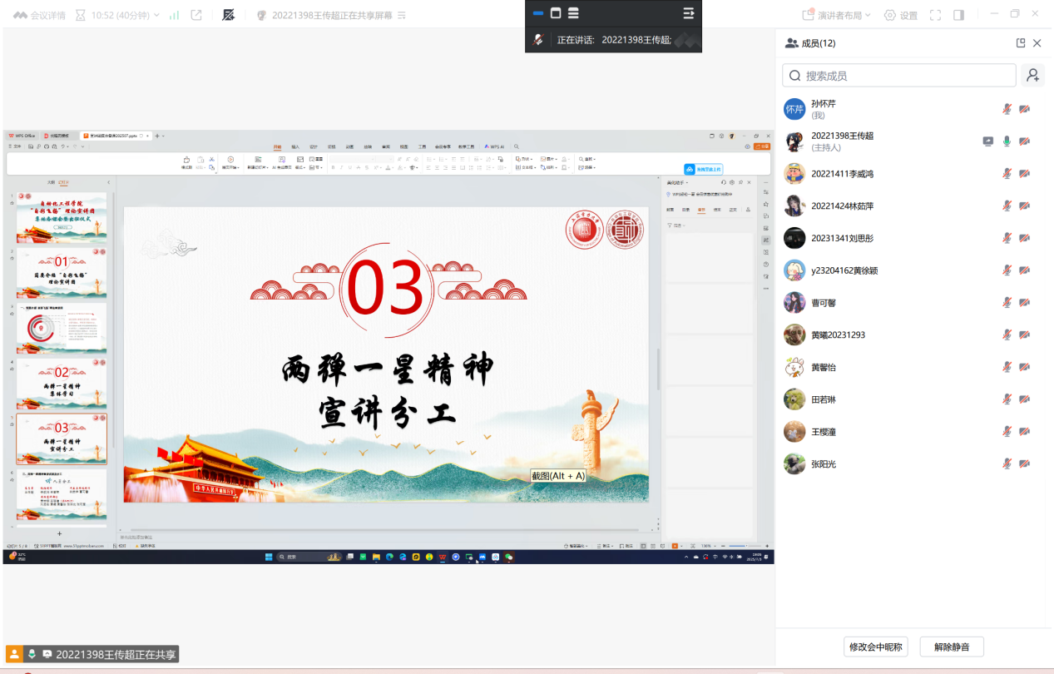Click the 修改会中昵称 button

tap(875, 647)
